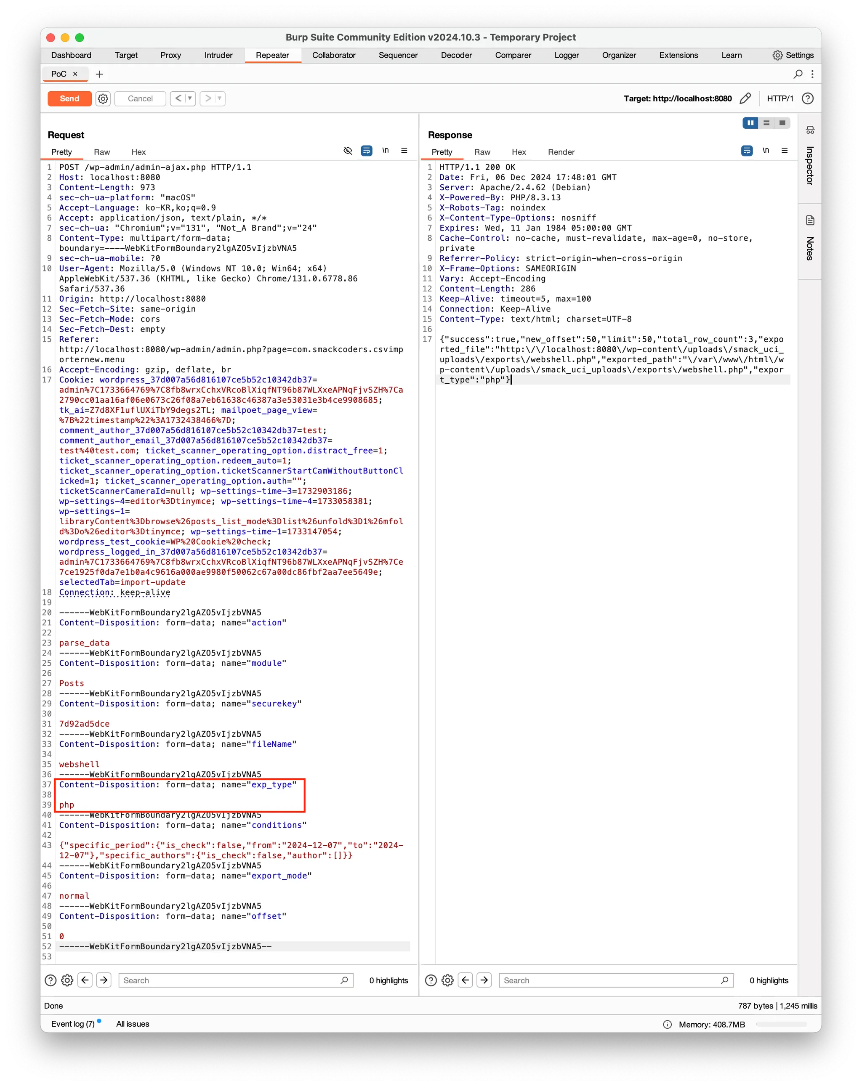Click the Repeater settings gear icon

tap(103, 99)
